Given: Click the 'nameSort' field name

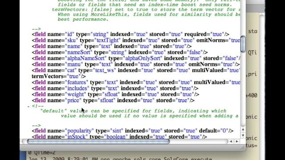Looking at the screenshot, I should pyautogui.click(x=79, y=52).
